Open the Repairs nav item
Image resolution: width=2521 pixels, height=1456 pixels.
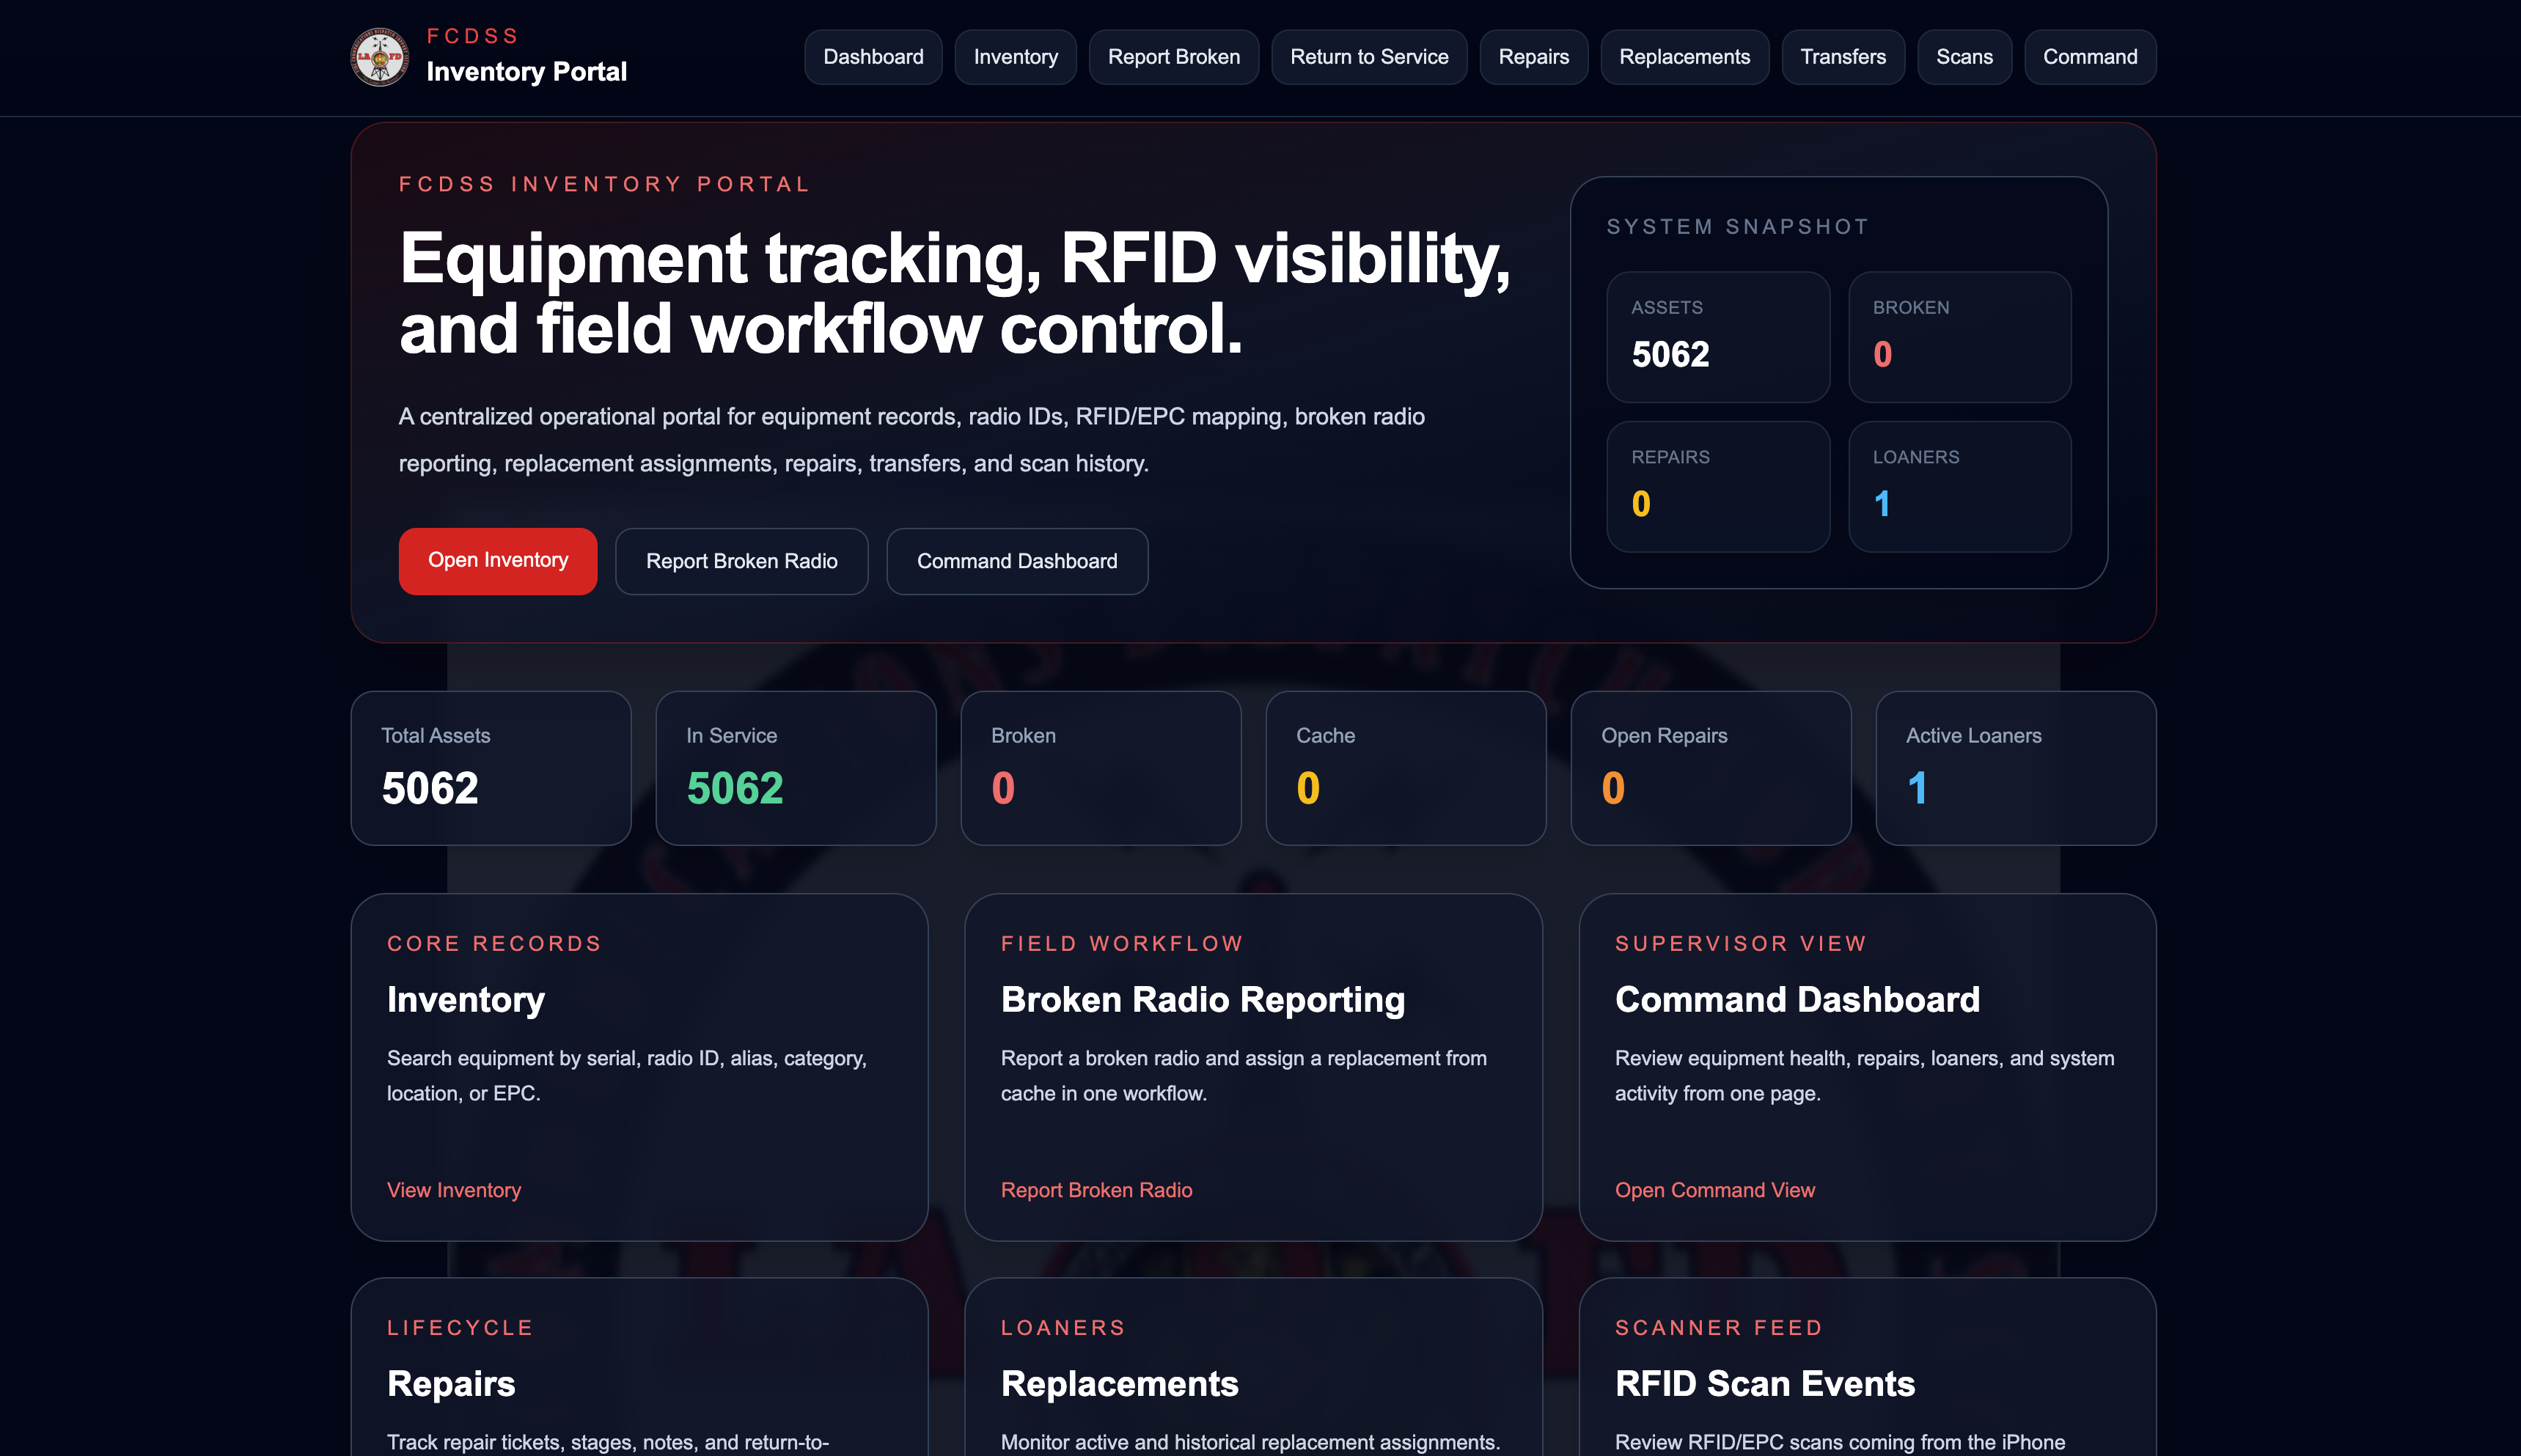tap(1533, 57)
